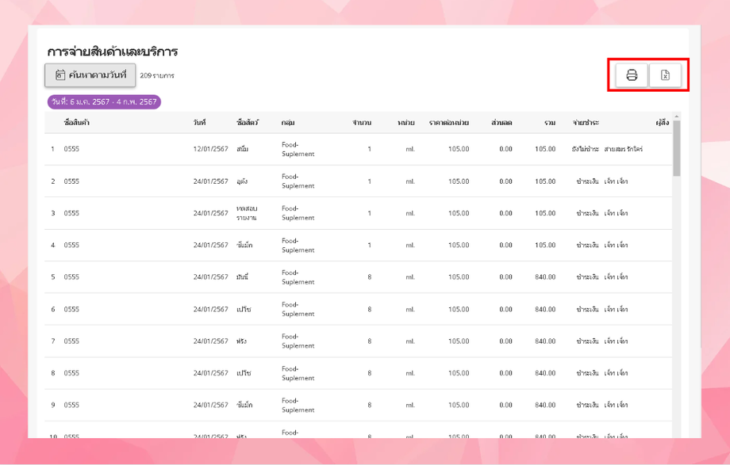Click the group column header
The height and width of the screenshot is (465, 730).
click(x=288, y=123)
